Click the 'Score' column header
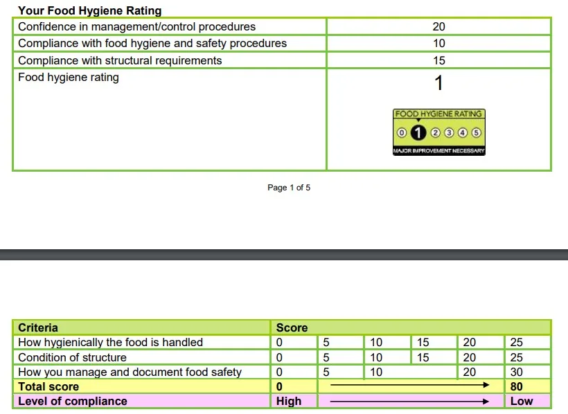The width and height of the screenshot is (568, 414). click(292, 327)
